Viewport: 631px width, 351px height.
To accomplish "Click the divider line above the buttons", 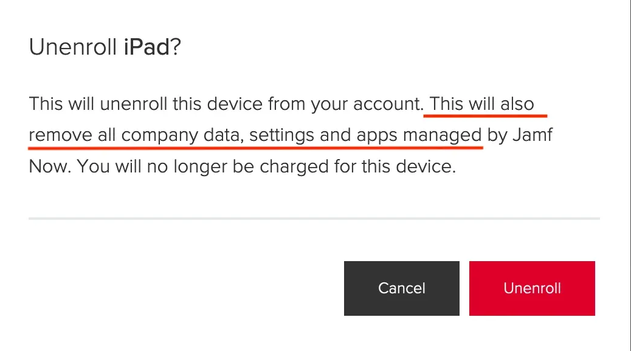I will tap(314, 217).
